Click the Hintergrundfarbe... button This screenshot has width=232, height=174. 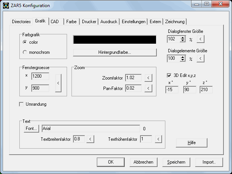click(114, 52)
